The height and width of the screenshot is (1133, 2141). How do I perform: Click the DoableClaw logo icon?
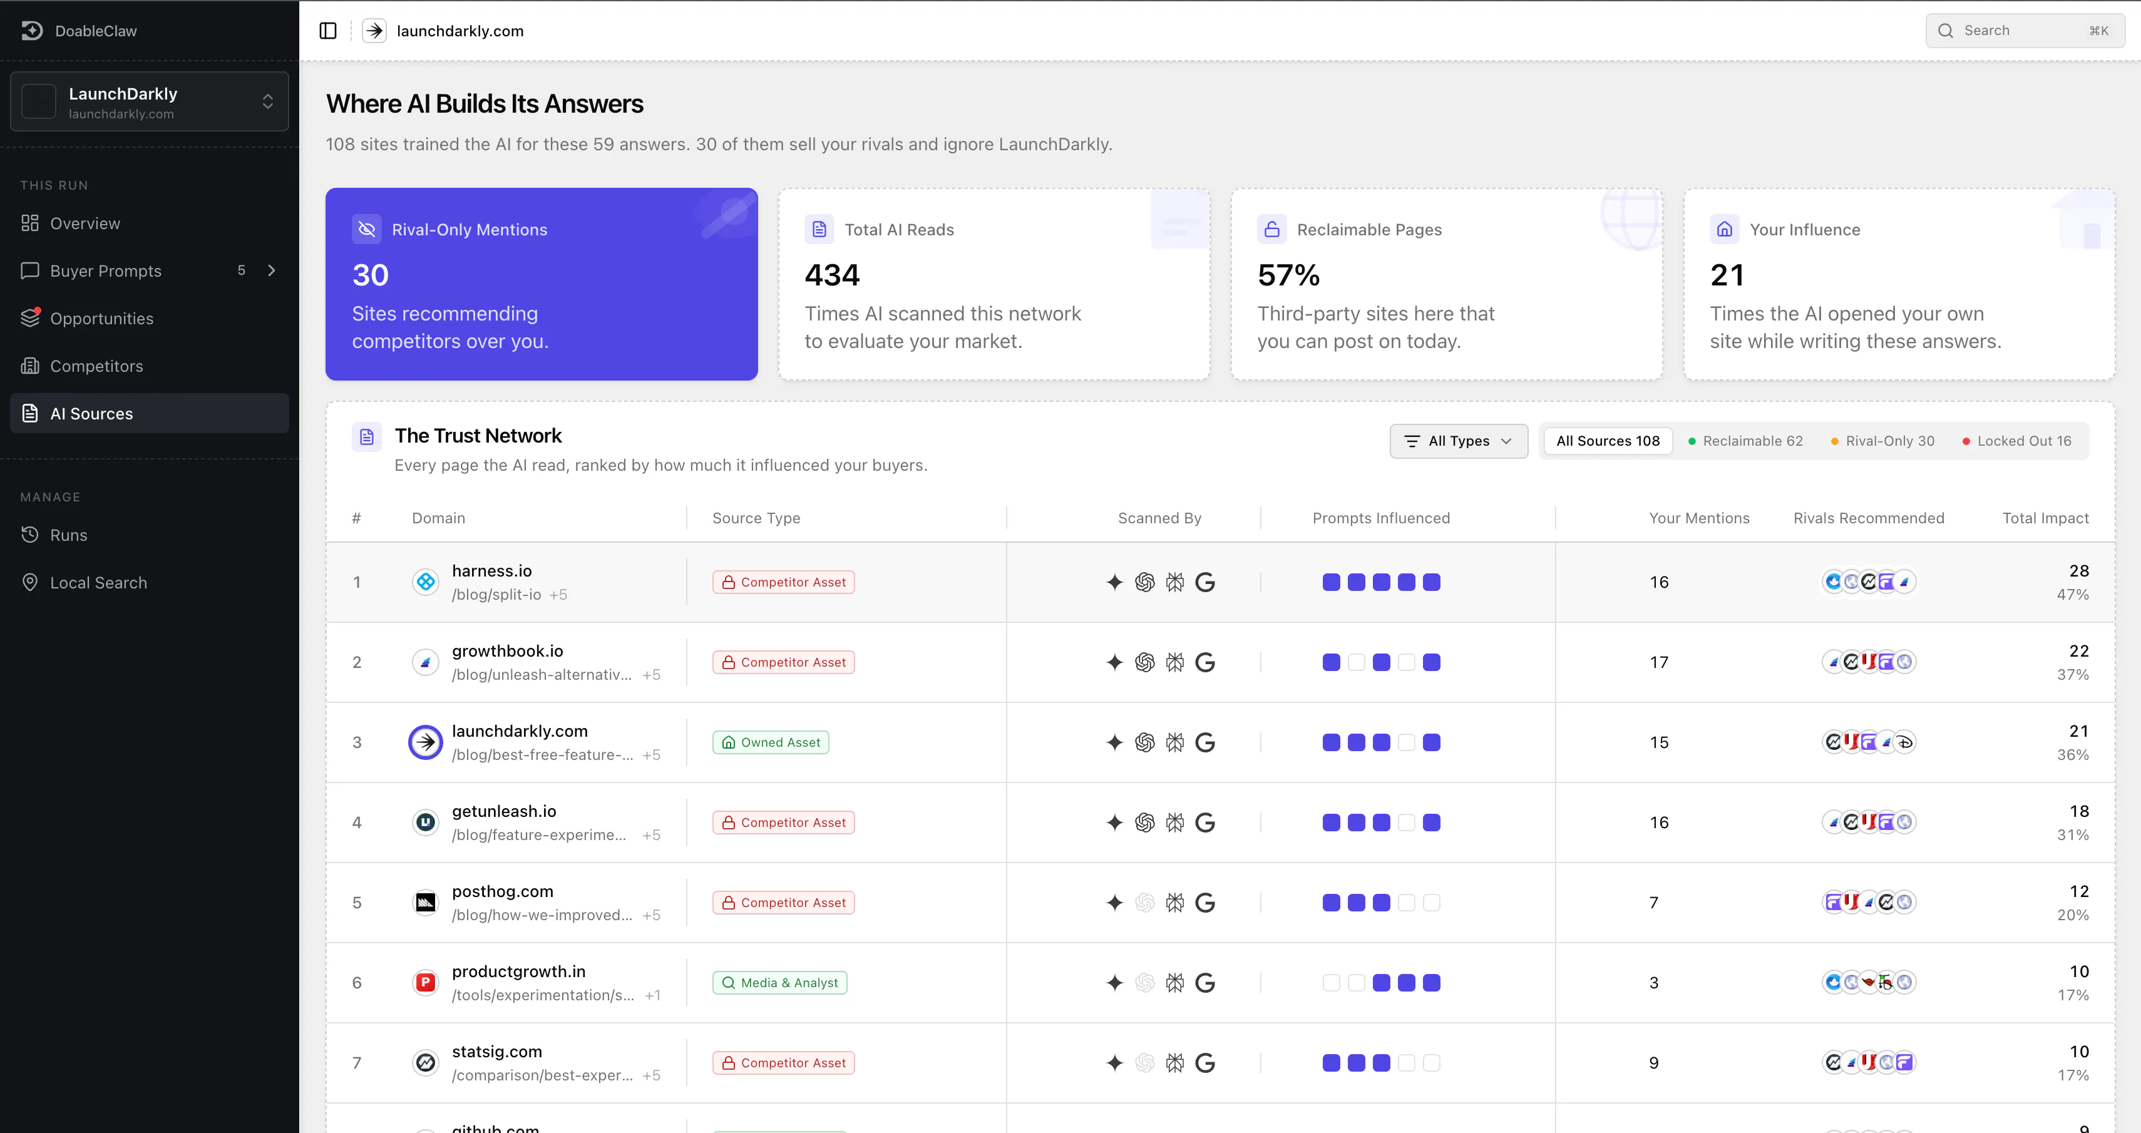31,31
